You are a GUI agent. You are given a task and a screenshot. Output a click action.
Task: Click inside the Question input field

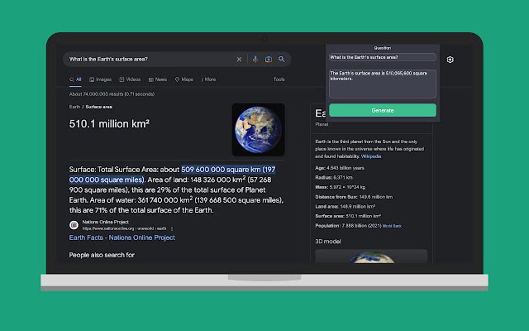pos(382,57)
